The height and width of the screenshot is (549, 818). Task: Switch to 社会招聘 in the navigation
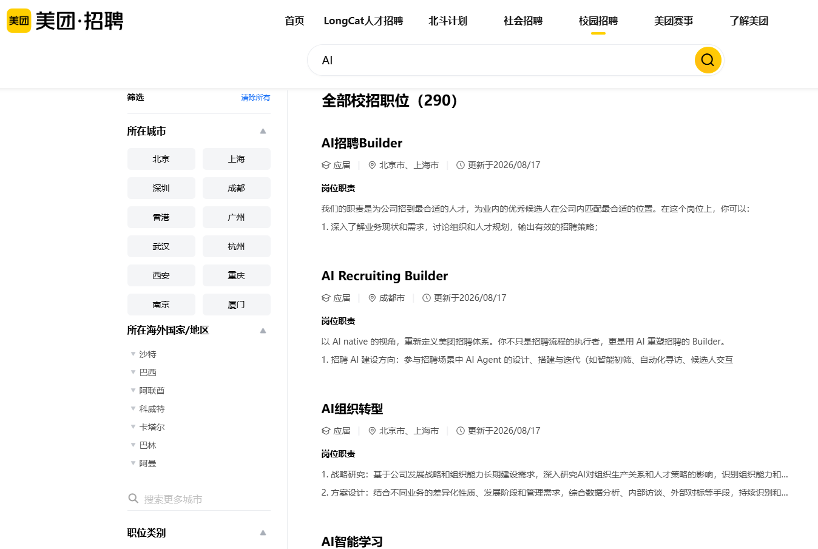[x=523, y=21]
